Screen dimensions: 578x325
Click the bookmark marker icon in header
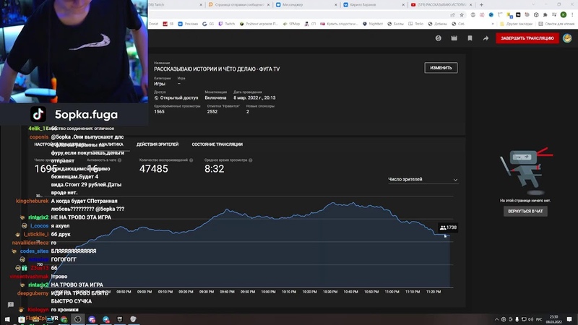pyautogui.click(x=470, y=38)
